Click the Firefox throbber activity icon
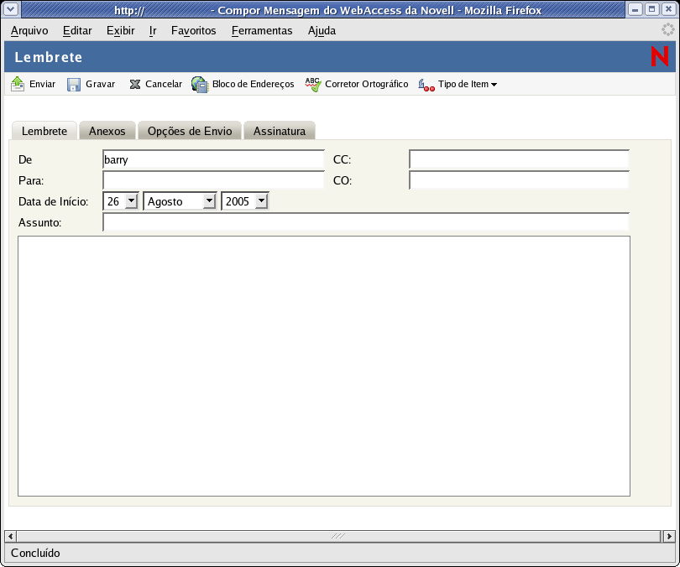 click(668, 30)
